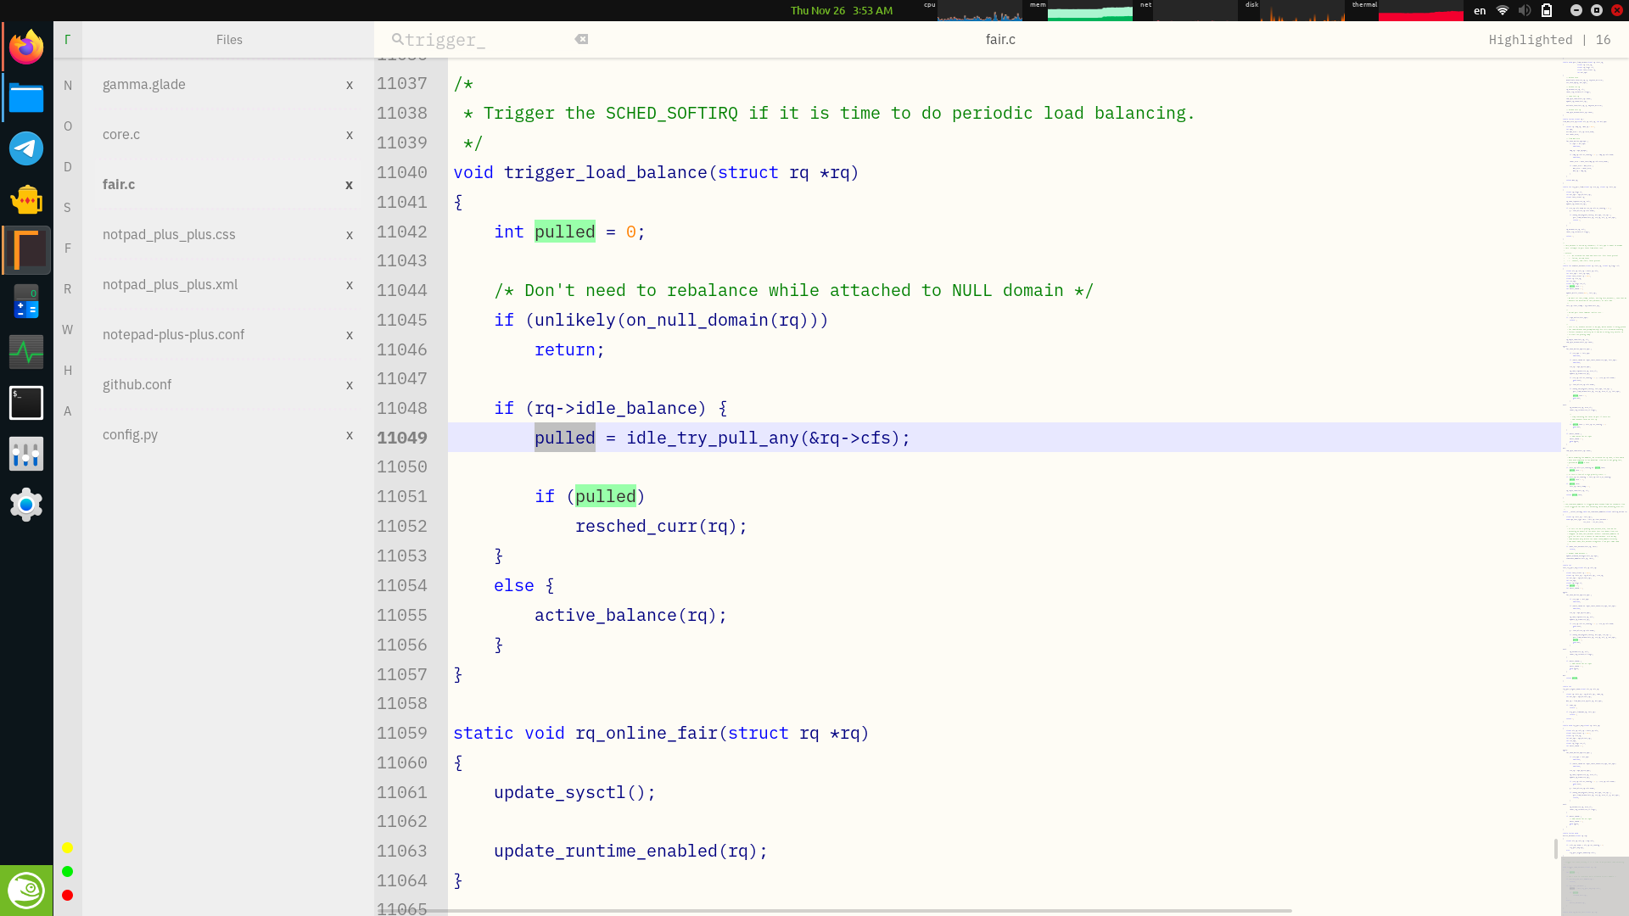The width and height of the screenshot is (1629, 916).
Task: Click the Highlighted | 16 status text
Action: (1549, 40)
